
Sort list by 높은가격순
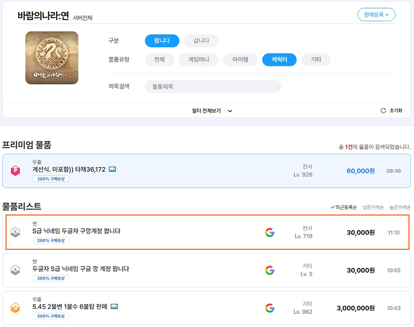point(400,207)
